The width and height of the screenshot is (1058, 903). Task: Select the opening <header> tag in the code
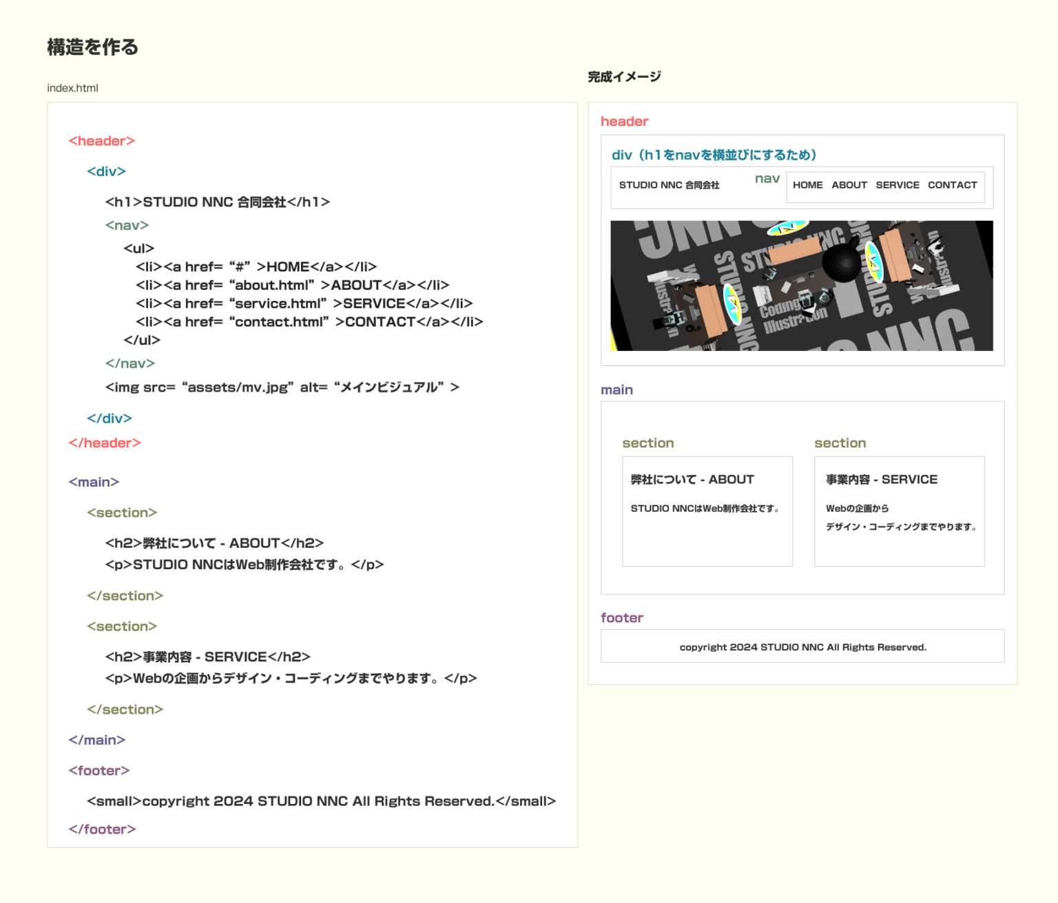(102, 140)
